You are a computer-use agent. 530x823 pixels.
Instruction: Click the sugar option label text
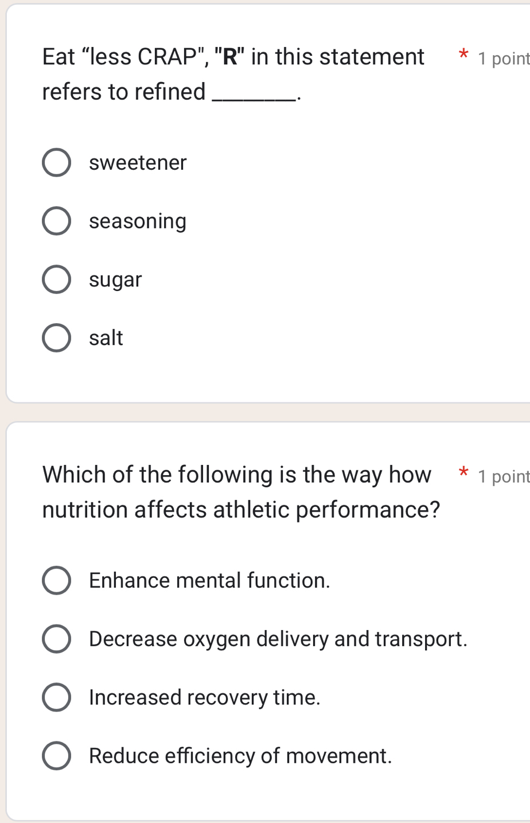tap(115, 279)
